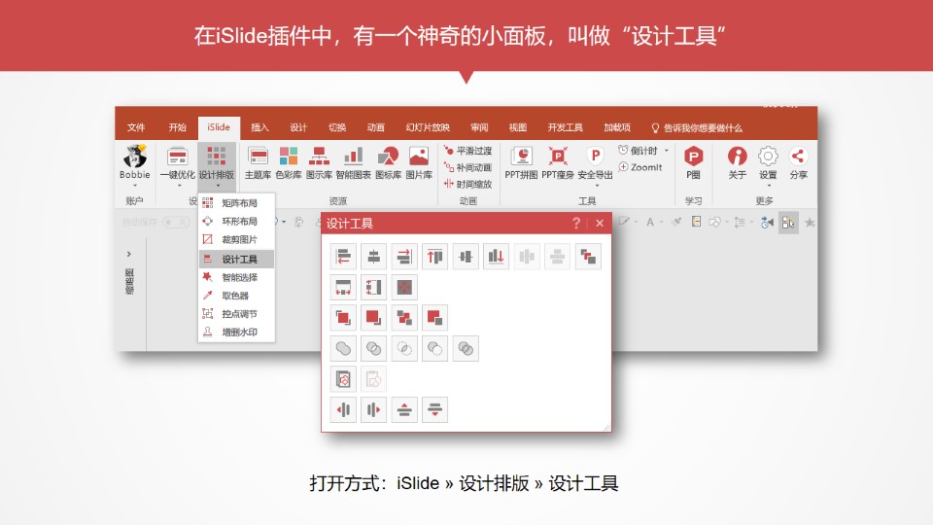Open the 智能图表 smart chart library
Viewport: 933px width, 525px height.
point(353,162)
